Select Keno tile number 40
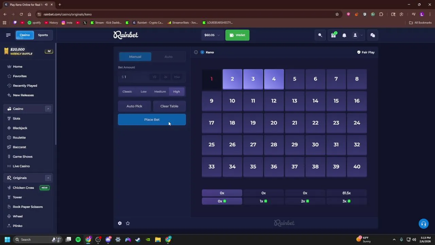Screen dimensions: 435x245 tap(357, 167)
